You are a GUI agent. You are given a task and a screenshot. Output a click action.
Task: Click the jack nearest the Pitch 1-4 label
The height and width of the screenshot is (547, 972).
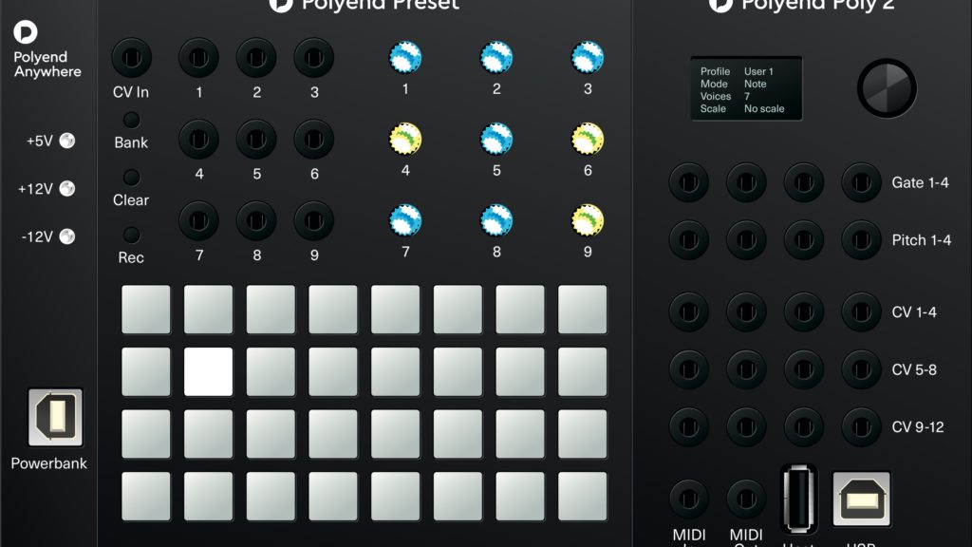(x=861, y=240)
